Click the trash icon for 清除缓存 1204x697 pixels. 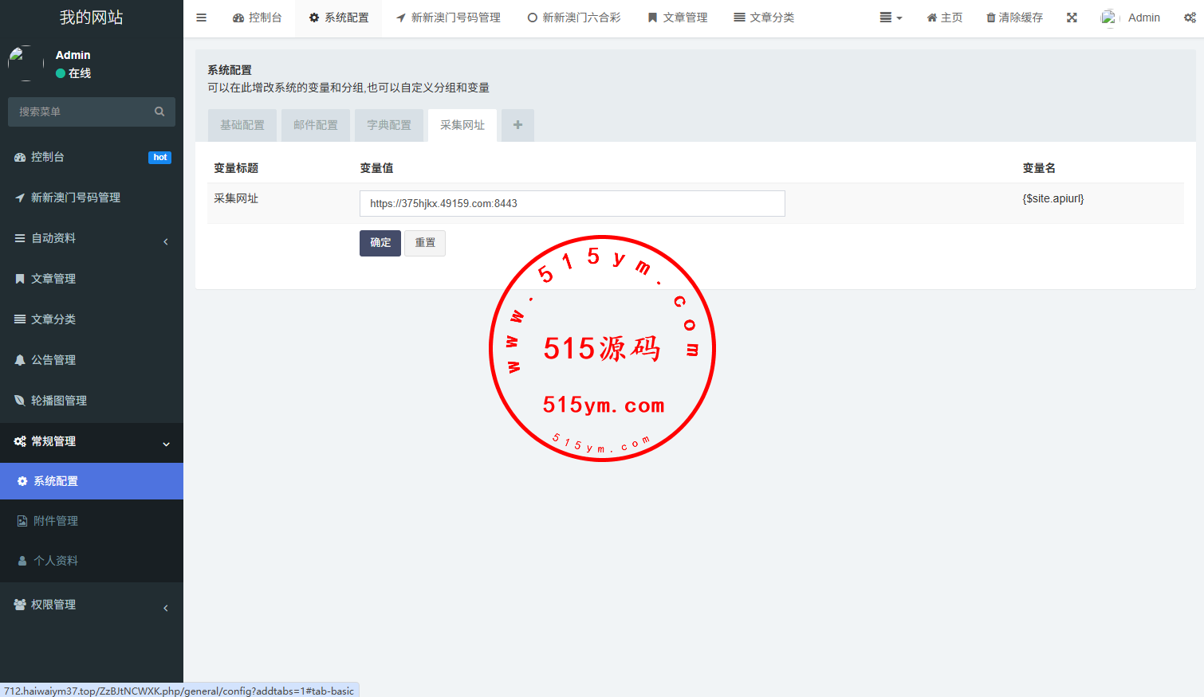(x=991, y=18)
